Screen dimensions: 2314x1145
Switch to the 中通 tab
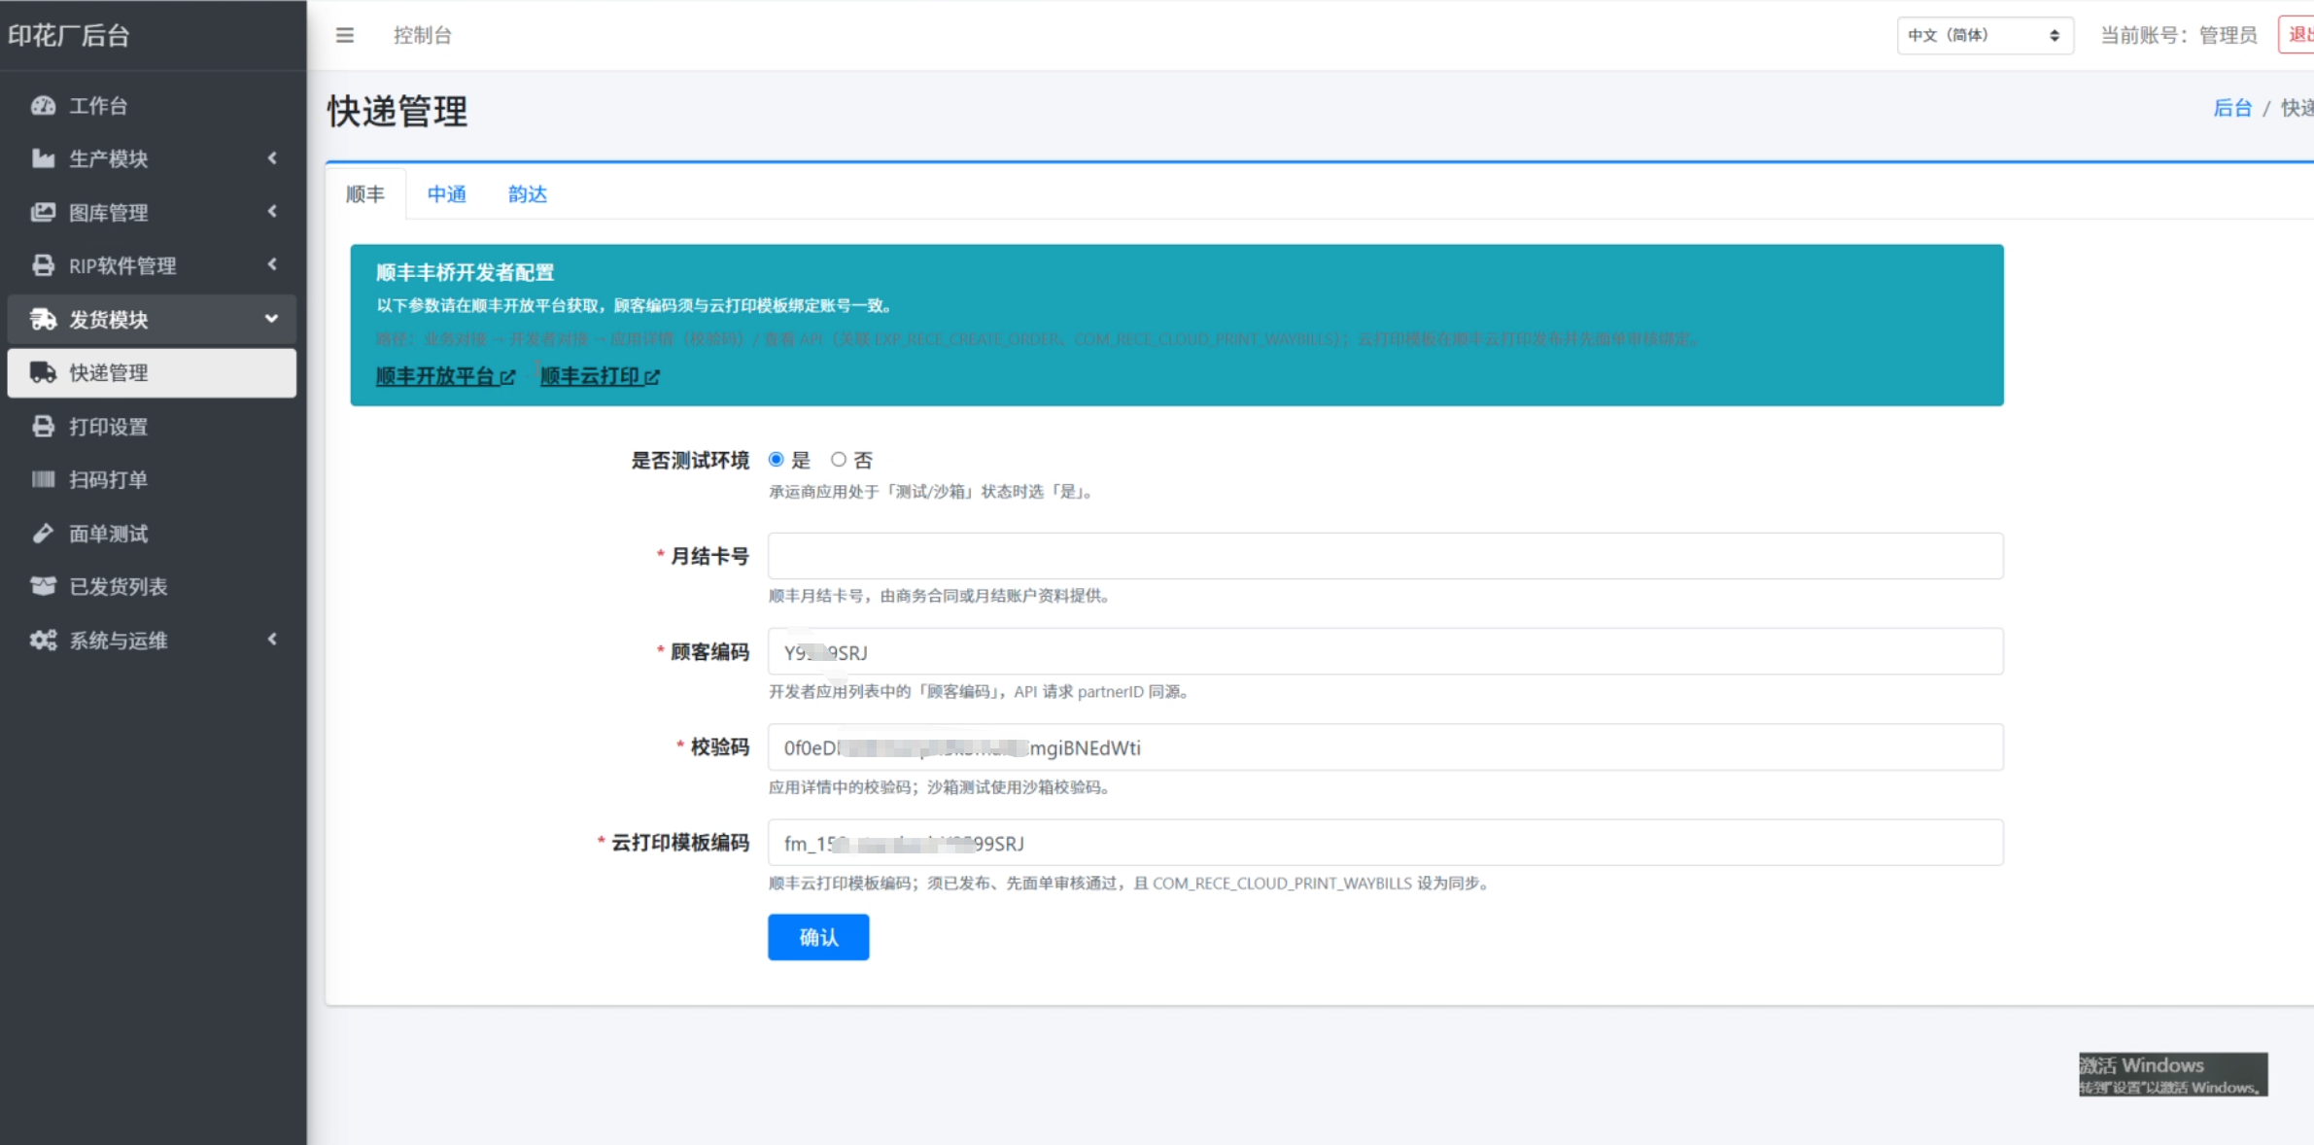(447, 194)
